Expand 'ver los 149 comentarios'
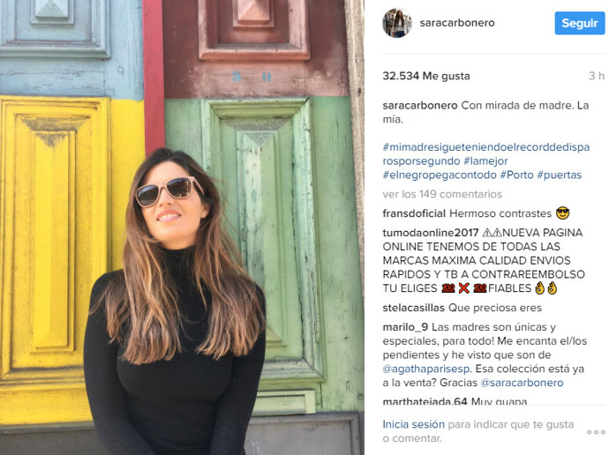This screenshot has height=455, width=609. coord(442,194)
